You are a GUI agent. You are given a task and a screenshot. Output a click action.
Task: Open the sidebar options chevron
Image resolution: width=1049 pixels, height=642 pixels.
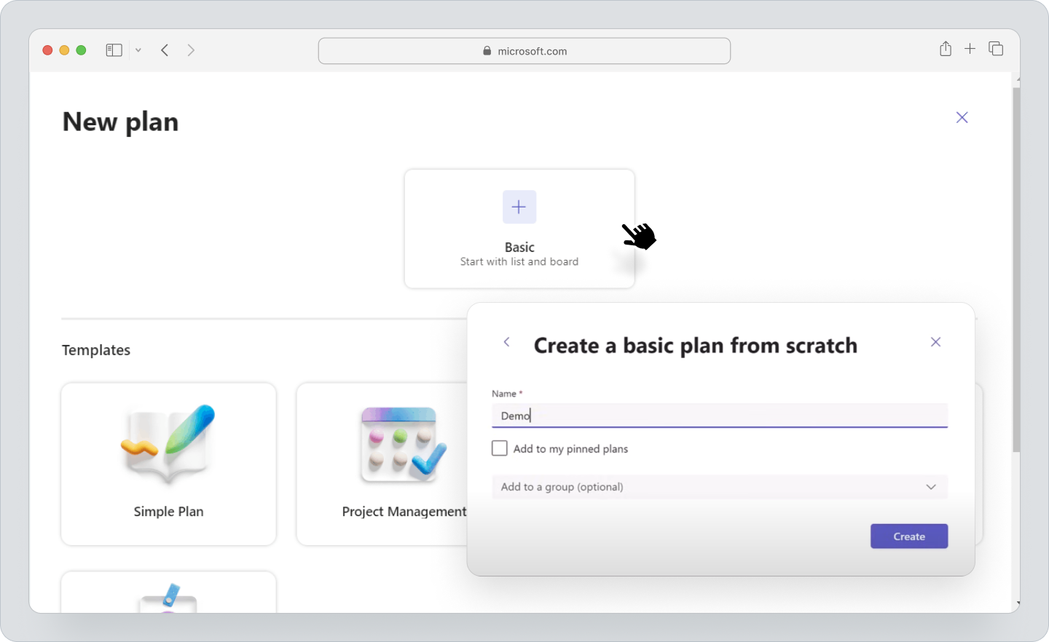point(138,49)
